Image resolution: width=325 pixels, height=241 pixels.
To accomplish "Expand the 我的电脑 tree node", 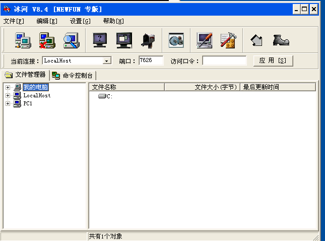I will point(8,87).
